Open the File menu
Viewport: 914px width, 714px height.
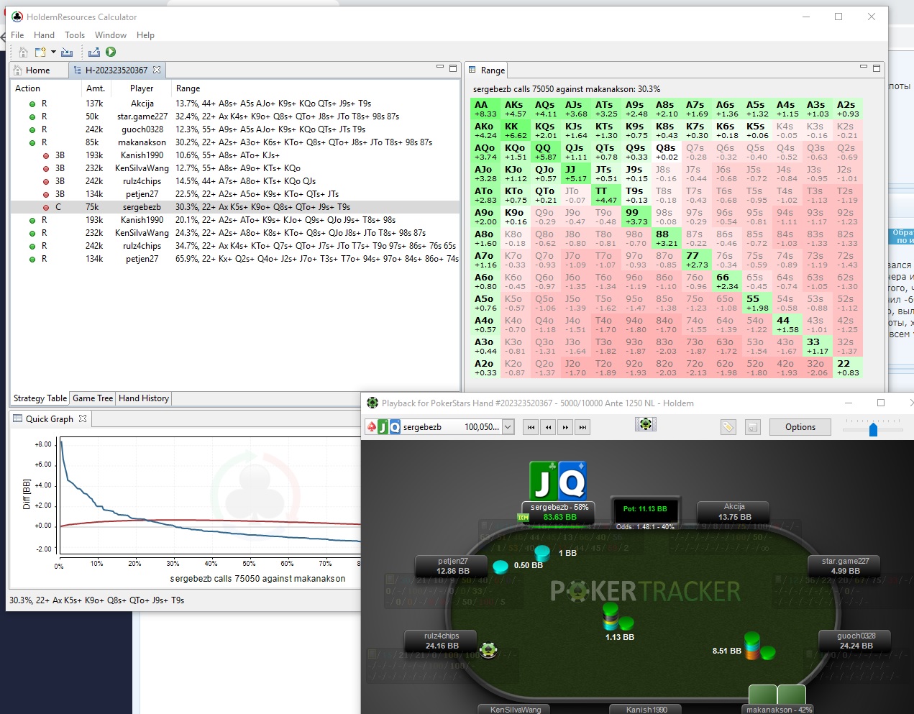click(x=17, y=35)
